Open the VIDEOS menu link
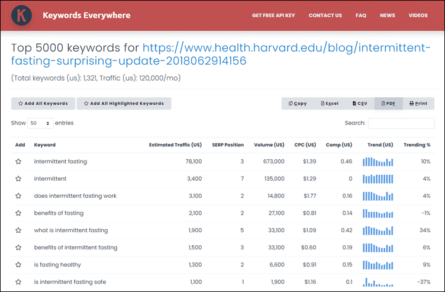Image resolution: width=445 pixels, height=292 pixels. point(418,15)
